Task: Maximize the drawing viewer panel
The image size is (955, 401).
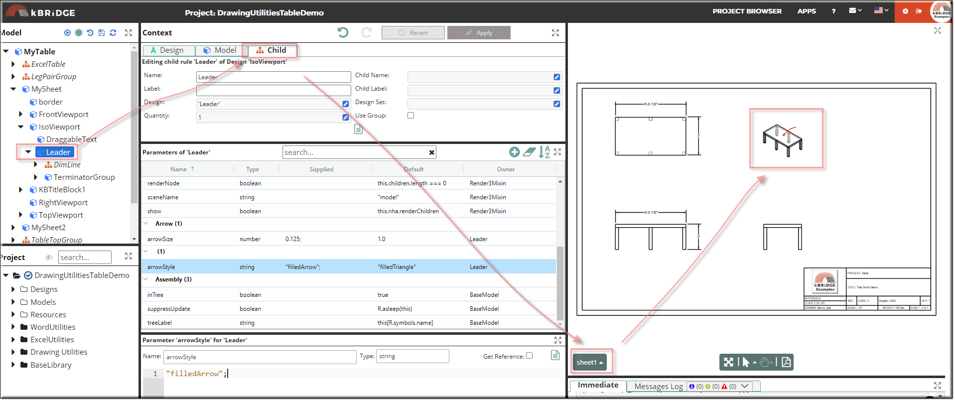Action: coord(938,30)
